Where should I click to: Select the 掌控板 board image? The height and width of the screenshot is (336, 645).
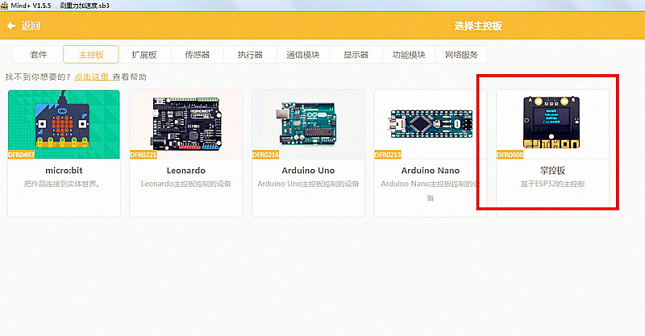pos(552,124)
